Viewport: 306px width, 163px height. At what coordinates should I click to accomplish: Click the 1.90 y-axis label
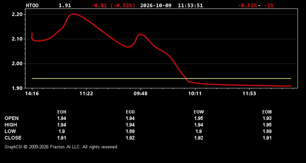coord(18,88)
